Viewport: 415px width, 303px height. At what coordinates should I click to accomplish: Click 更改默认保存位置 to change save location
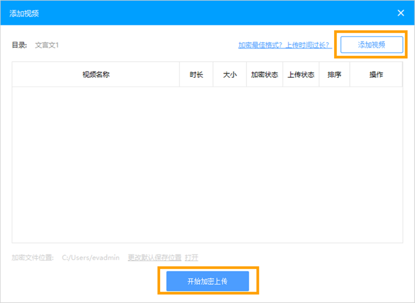[155, 257]
